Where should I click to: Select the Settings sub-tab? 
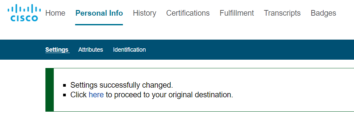[x=57, y=50]
